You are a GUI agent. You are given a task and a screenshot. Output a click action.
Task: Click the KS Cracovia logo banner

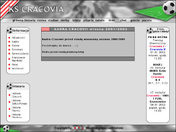click(x=36, y=9)
